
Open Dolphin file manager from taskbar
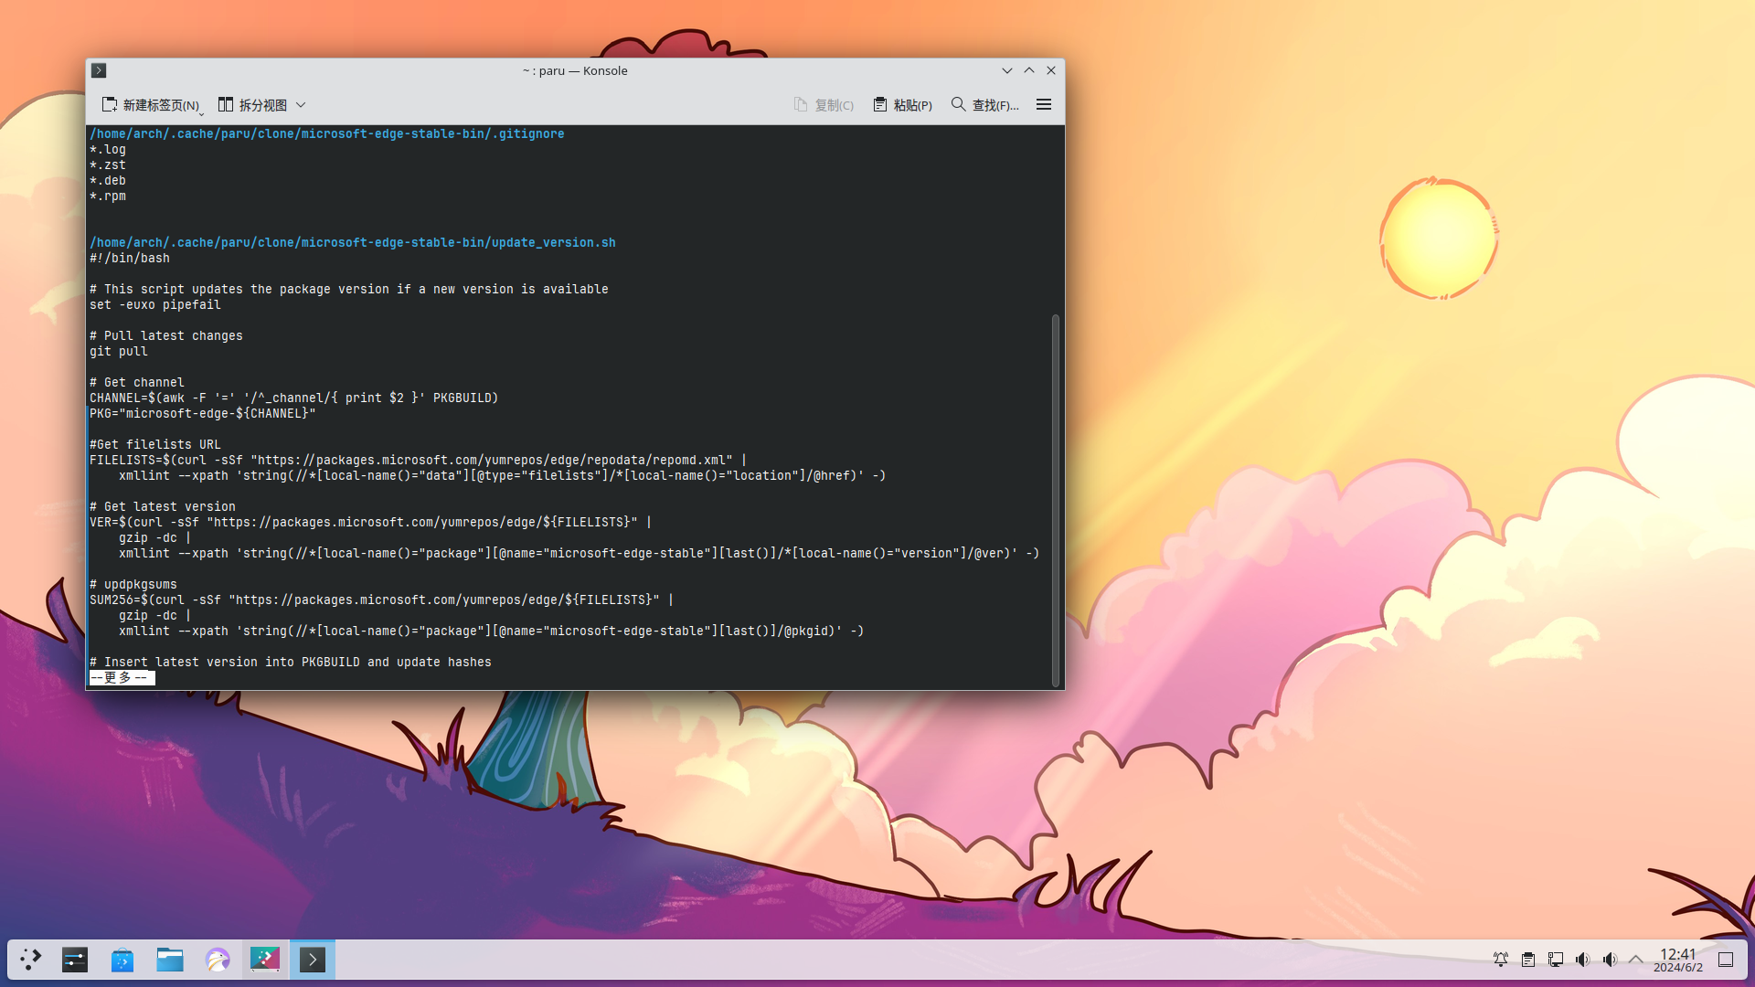170,960
